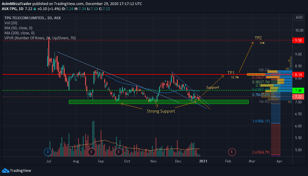The image size is (308, 176).
Task: Click the 0.382(7.74) Fibonacci label
Action: click(x=261, y=82)
